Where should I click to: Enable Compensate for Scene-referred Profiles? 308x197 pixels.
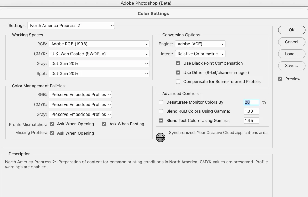pos(178,81)
